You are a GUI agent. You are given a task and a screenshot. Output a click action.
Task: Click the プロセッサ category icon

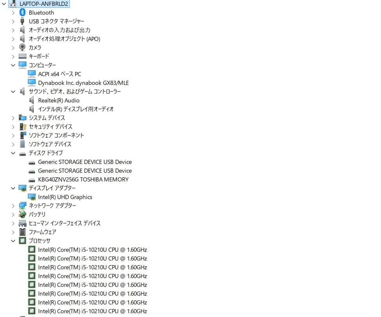pos(22,240)
